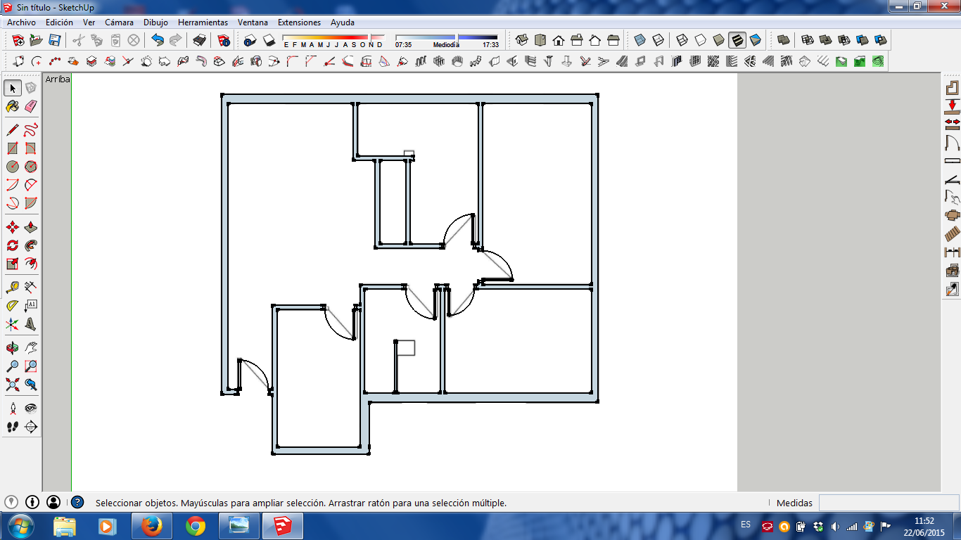
Task: Enable Shaded face style
Action: tap(719, 40)
